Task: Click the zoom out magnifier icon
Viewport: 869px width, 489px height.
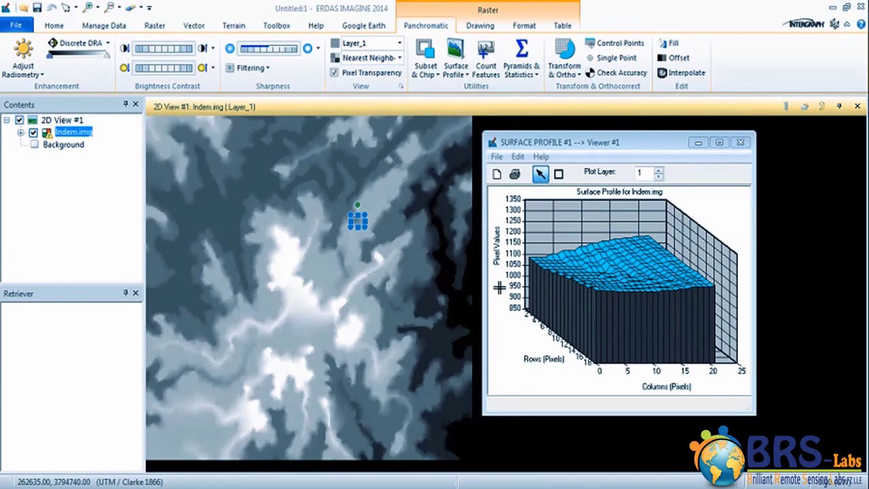Action: [x=109, y=7]
